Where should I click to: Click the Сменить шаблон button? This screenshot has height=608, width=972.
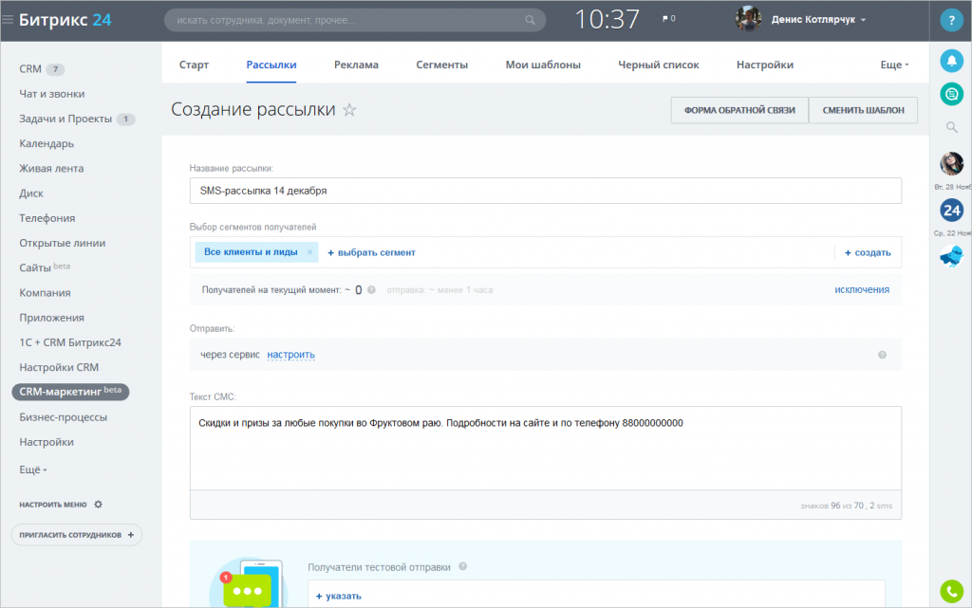(863, 110)
